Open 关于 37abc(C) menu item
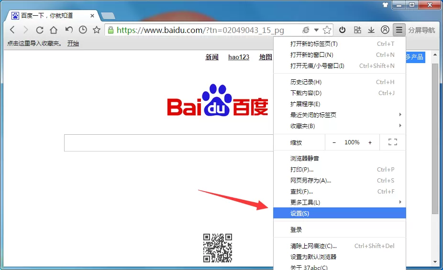Image resolution: width=443 pixels, height=270 pixels. [x=339, y=267]
